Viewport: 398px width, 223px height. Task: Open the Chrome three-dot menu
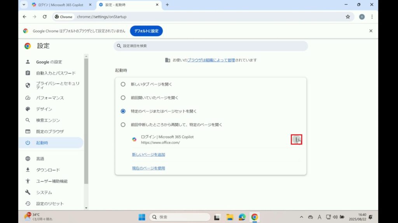372,17
